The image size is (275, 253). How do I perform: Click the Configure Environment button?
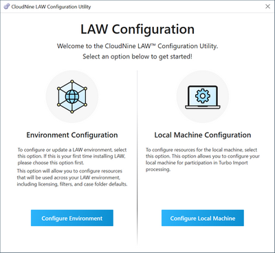coord(72,218)
